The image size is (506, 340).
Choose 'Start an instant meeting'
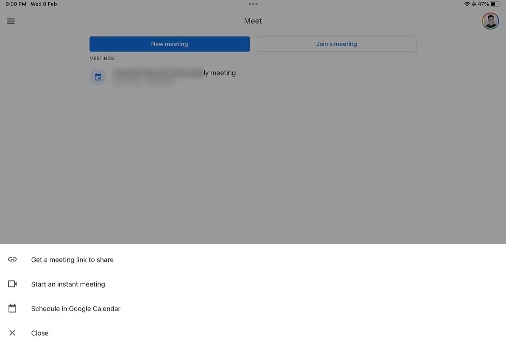tap(68, 284)
